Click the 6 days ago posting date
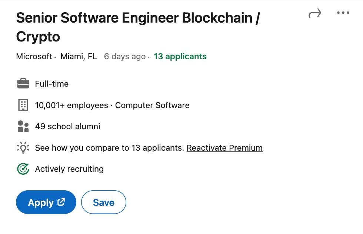The height and width of the screenshot is (234, 363). point(124,57)
